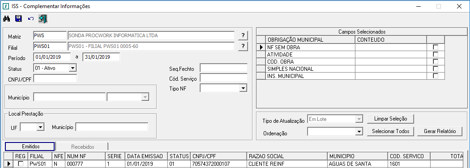Click the CNPJ/CPF grid column header
470x168 pixels.
coord(219,156)
